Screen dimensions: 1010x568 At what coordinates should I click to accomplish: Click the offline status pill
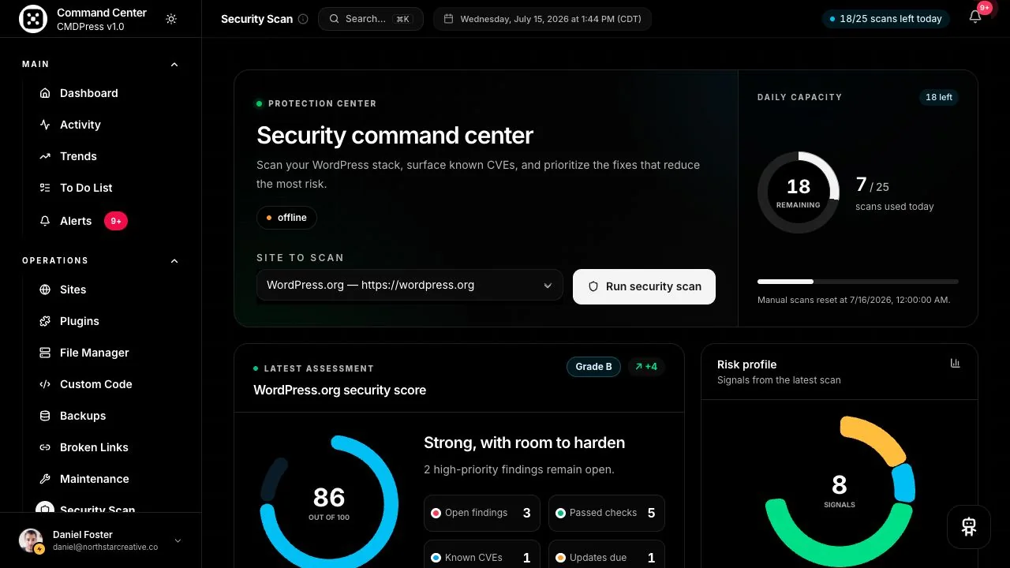[286, 218]
